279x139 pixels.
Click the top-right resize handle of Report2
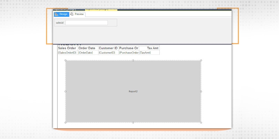pyautogui.click(x=201, y=60)
